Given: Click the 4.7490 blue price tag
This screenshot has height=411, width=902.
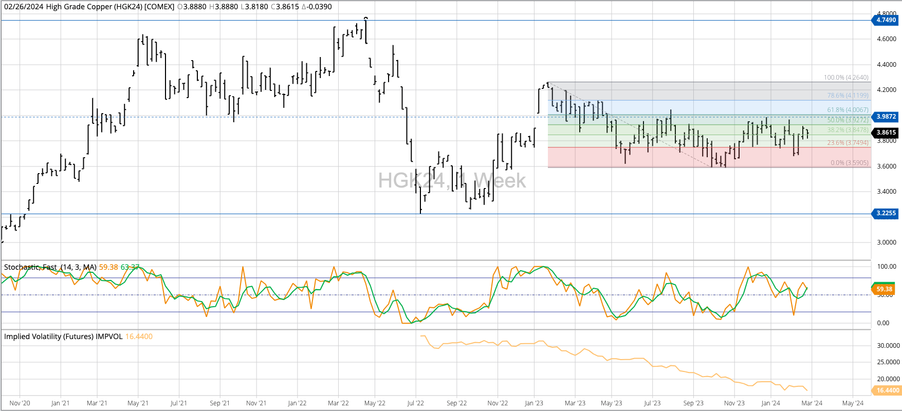Looking at the screenshot, I should coord(886,20).
